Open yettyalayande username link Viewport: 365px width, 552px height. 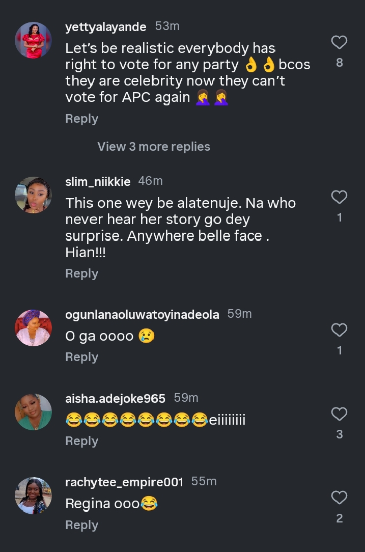click(x=106, y=27)
